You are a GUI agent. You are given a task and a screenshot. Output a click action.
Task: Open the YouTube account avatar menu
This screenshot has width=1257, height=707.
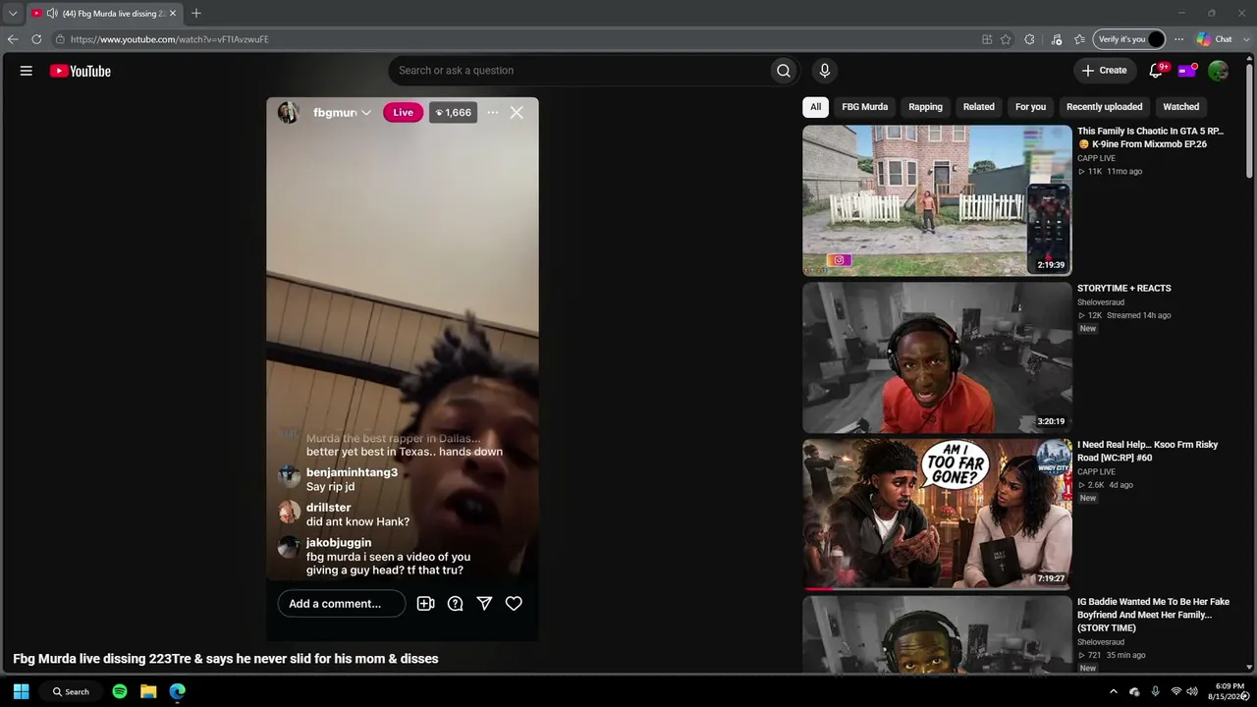[1219, 71]
